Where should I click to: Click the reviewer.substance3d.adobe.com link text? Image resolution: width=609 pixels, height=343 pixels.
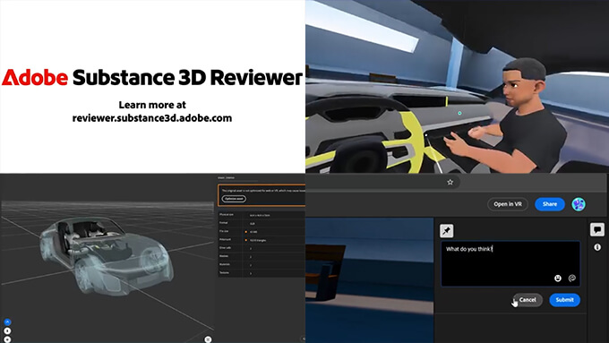point(152,118)
